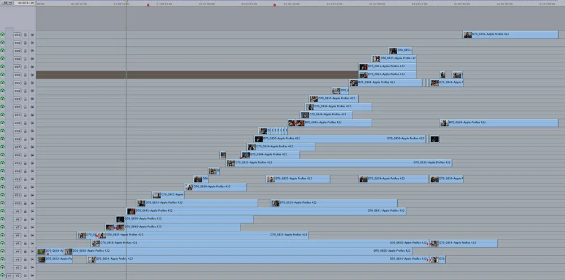
Task: Toggle Auto Select on track V27
Action: (32, 67)
